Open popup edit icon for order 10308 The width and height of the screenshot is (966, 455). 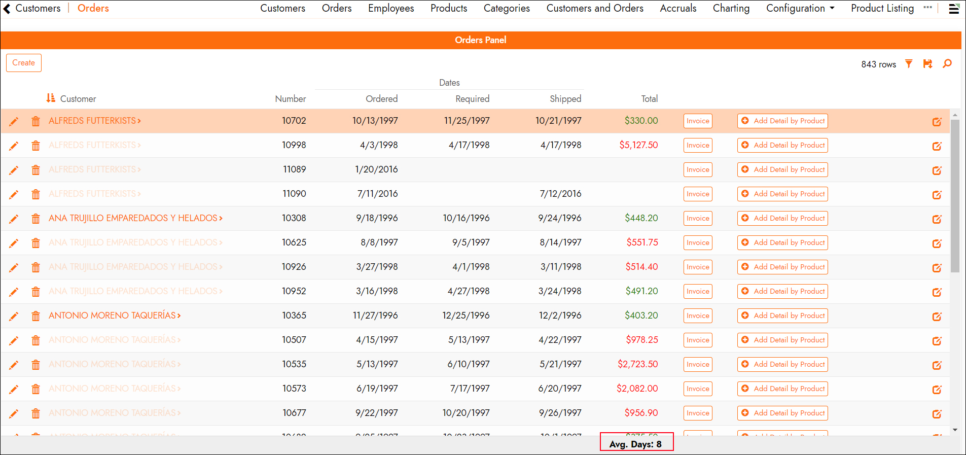tap(937, 219)
